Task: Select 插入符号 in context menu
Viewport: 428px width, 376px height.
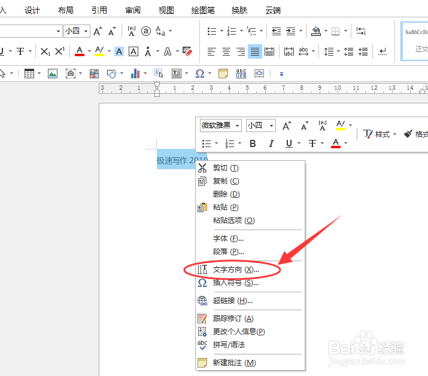Action: 250,283
